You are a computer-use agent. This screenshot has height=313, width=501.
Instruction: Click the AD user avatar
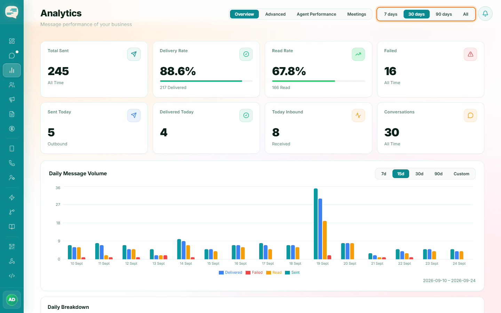12,300
